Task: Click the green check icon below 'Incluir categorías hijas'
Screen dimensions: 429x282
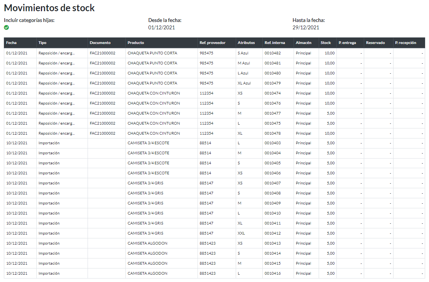Action: (6, 27)
